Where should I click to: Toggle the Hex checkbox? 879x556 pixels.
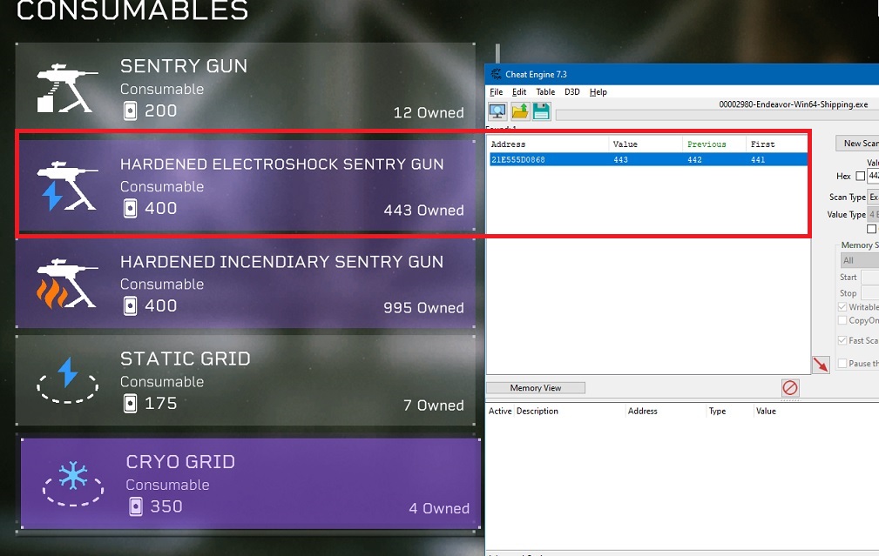[x=861, y=177]
